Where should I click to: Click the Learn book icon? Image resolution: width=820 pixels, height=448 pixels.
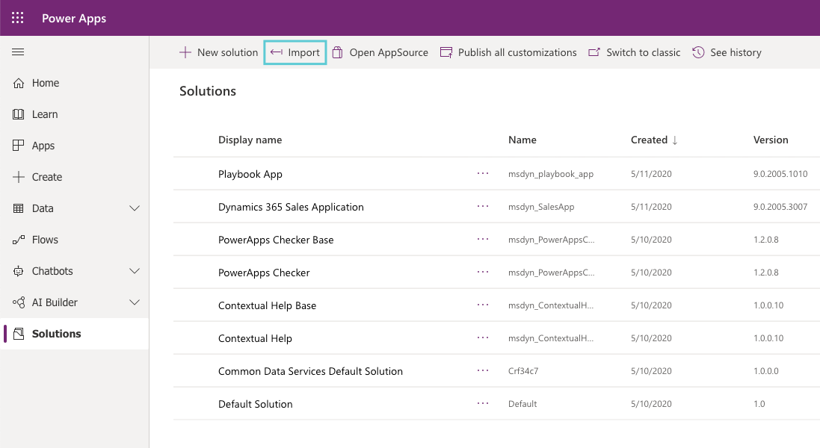pyautogui.click(x=18, y=114)
